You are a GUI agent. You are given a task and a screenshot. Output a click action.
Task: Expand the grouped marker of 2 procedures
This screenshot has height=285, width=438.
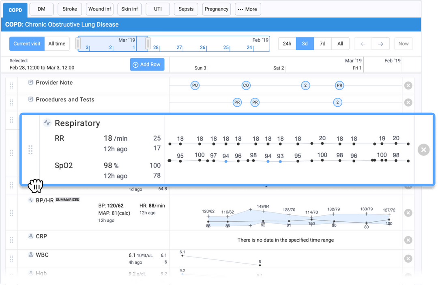(x=338, y=103)
